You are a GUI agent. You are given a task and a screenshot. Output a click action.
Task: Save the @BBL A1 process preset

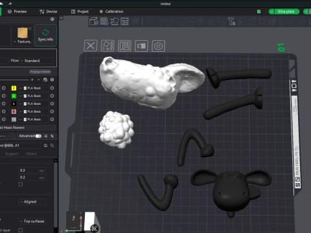pos(45,146)
